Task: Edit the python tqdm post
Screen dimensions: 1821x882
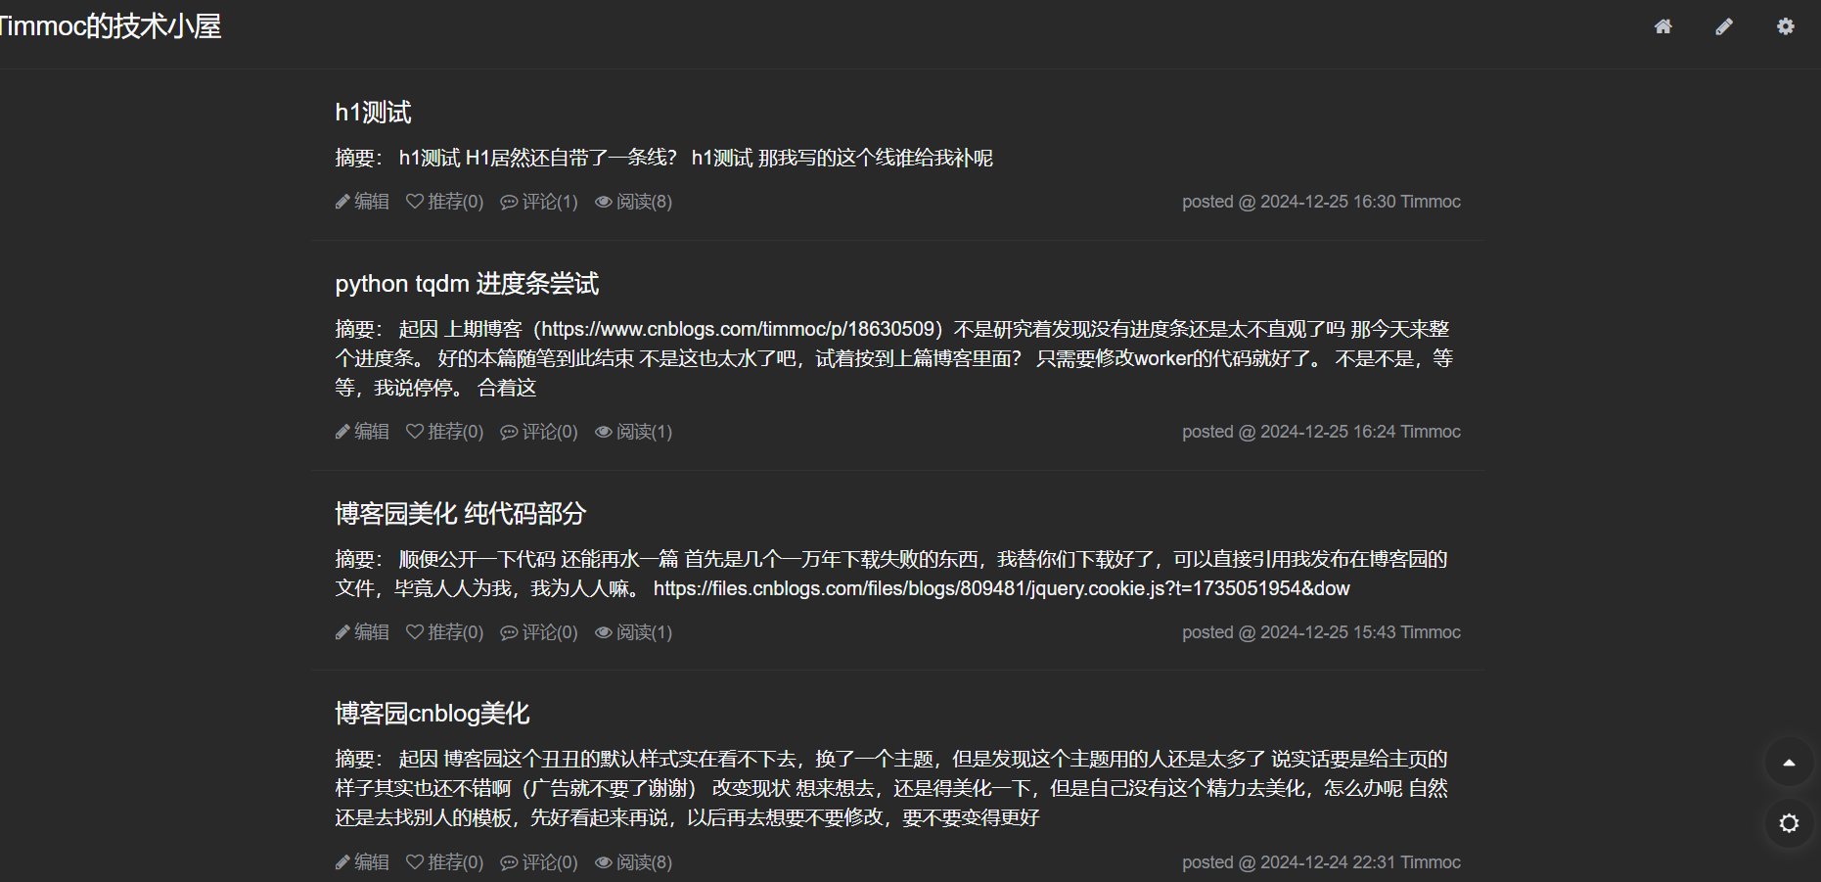Action: pyautogui.click(x=362, y=432)
